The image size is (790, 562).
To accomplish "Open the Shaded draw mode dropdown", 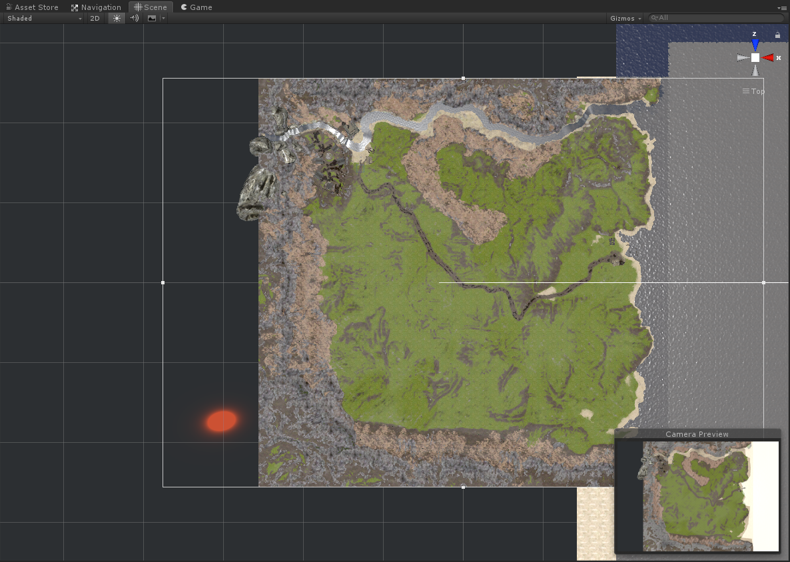I will [44, 18].
